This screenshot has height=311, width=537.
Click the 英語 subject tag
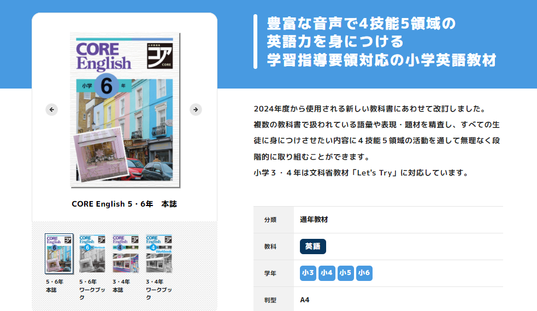point(313,247)
